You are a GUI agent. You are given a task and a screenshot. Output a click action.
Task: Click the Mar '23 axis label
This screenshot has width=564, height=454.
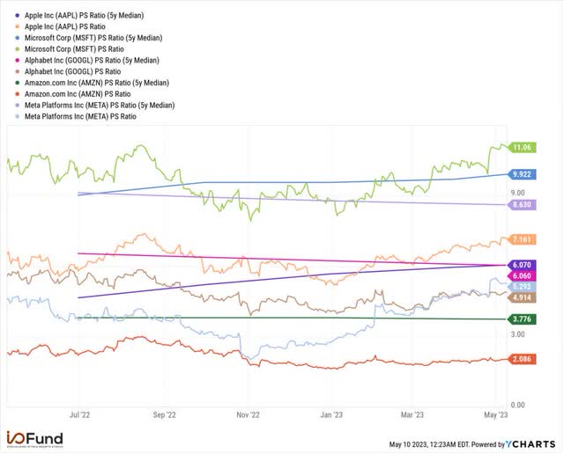pyautogui.click(x=412, y=415)
